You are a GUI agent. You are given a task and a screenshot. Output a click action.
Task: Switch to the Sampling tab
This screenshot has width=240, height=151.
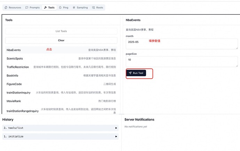click(x=80, y=8)
